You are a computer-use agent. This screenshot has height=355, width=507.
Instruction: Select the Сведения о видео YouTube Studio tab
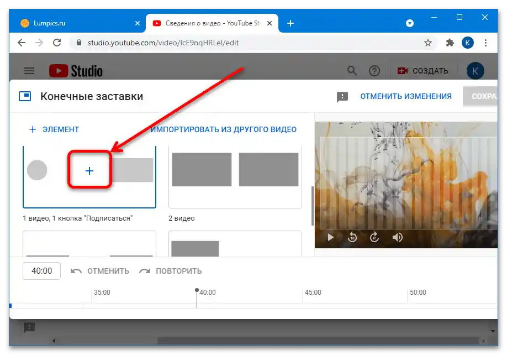point(212,23)
